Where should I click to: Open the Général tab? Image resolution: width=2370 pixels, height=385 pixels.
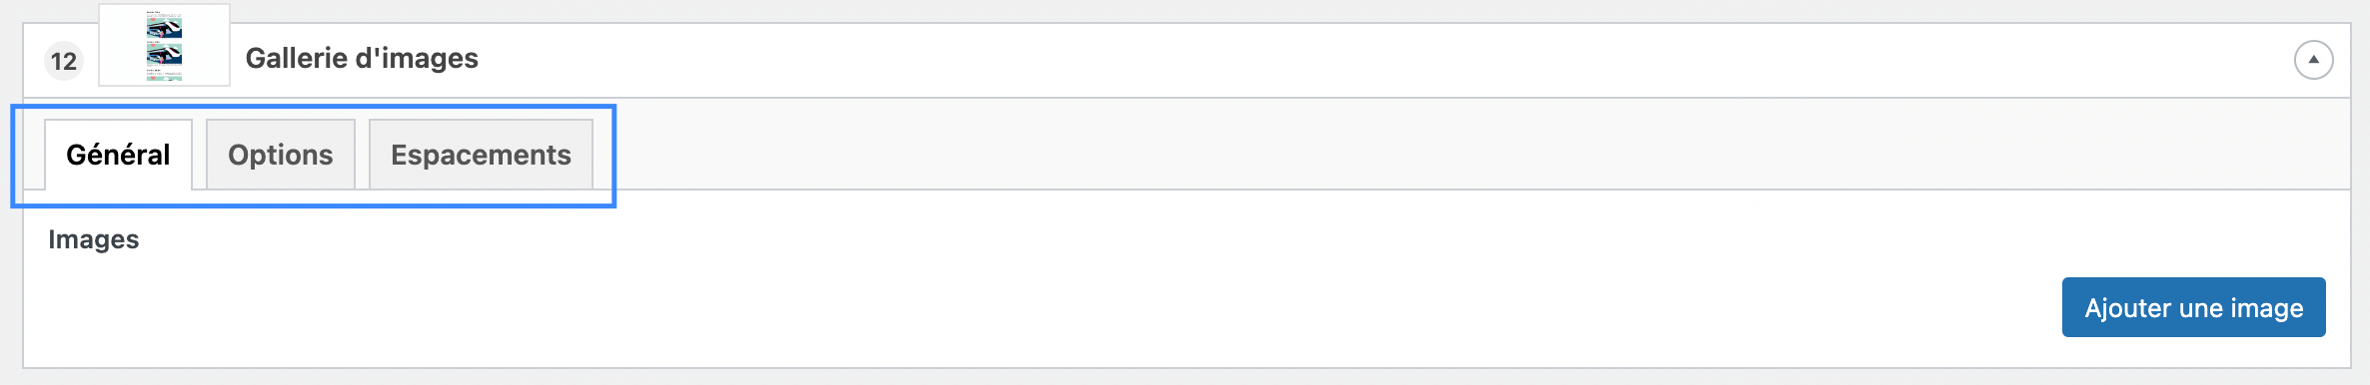pyautogui.click(x=118, y=155)
